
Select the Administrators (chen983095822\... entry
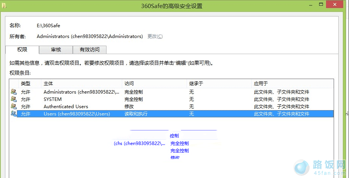tap(82, 92)
